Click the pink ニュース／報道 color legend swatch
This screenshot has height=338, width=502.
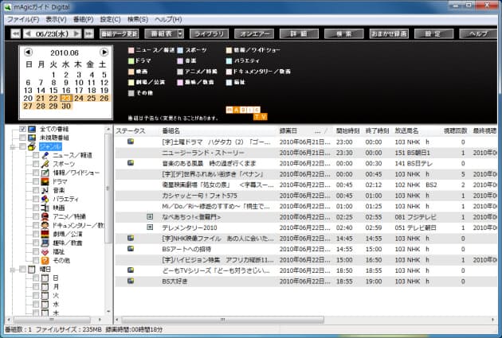click(130, 50)
